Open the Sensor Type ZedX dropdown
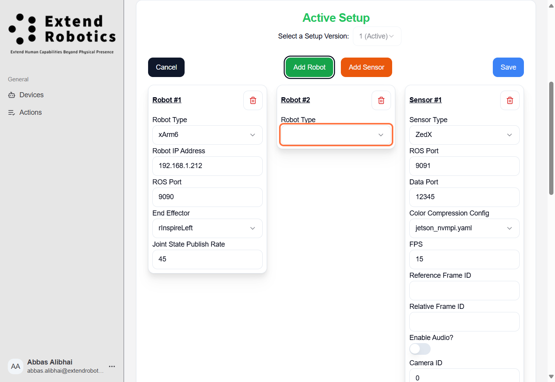Image resolution: width=555 pixels, height=382 pixels. tap(464, 135)
